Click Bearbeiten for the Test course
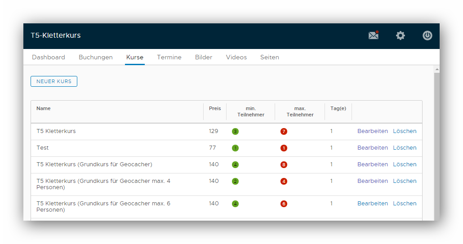Screen dimensions: 463x244 pyautogui.click(x=373, y=147)
